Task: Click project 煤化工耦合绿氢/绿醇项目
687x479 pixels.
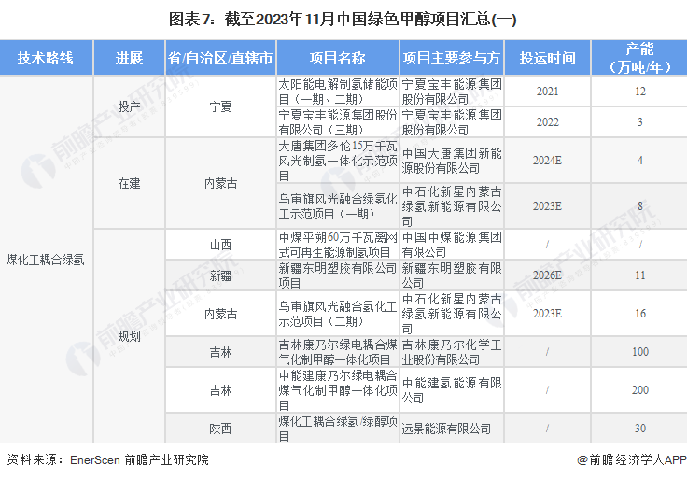Action: click(x=338, y=429)
